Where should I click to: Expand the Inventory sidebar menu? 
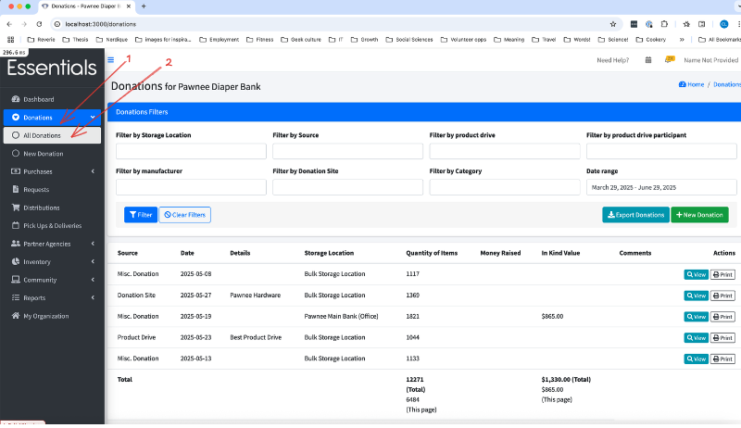tap(52, 262)
